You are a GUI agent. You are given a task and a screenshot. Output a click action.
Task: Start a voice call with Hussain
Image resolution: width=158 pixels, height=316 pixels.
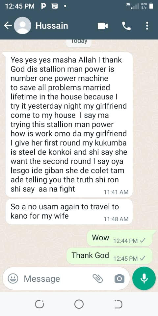click(126, 26)
